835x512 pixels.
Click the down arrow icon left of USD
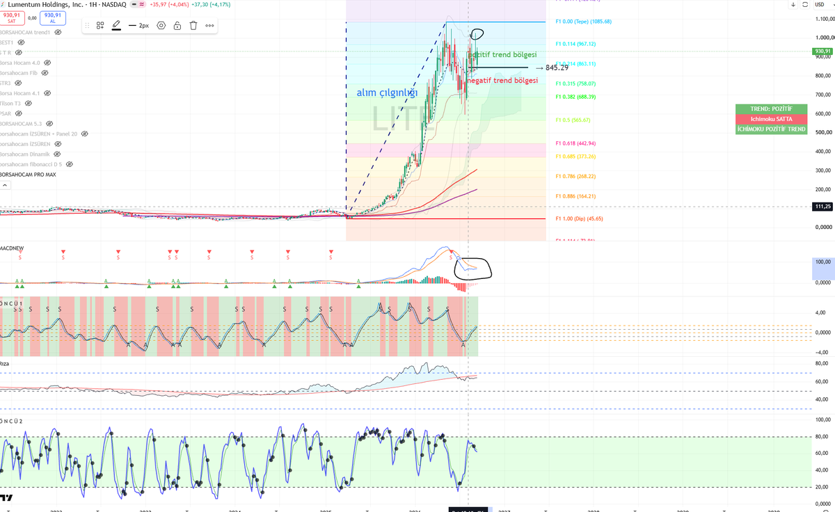click(x=793, y=5)
